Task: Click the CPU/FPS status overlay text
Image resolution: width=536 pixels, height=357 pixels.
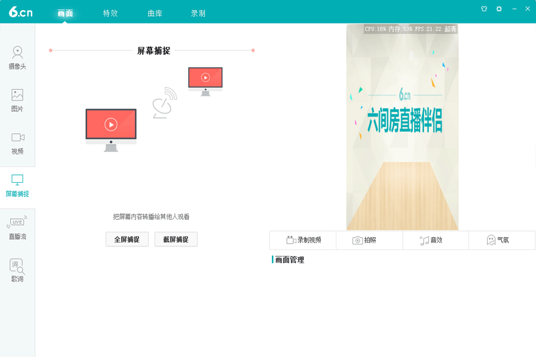Action: [x=410, y=29]
